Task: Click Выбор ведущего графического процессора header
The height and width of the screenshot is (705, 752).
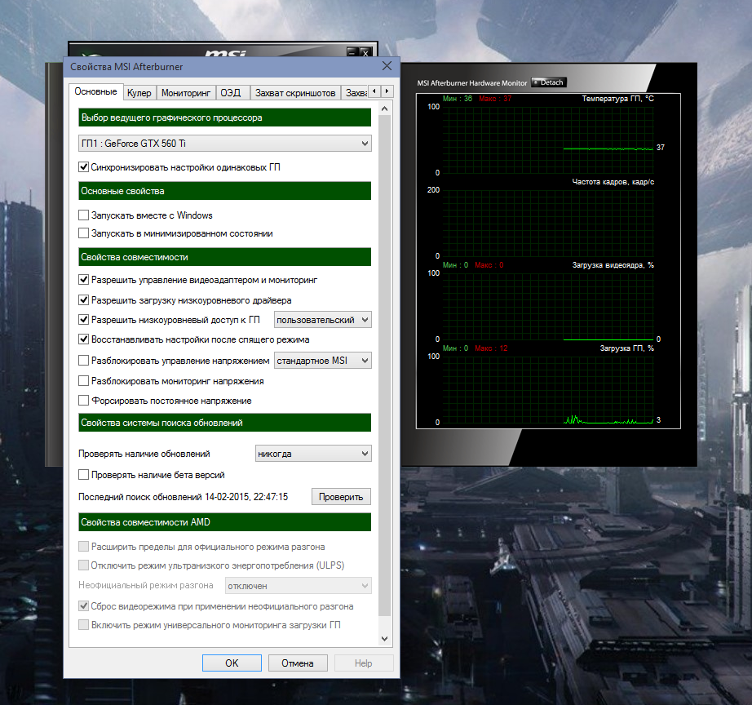Action: tap(224, 117)
